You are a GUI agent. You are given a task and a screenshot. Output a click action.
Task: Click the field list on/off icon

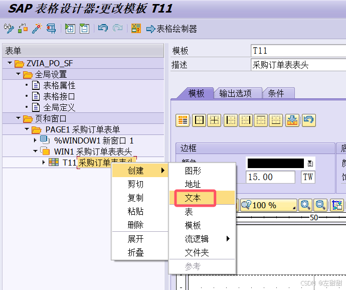(136, 29)
